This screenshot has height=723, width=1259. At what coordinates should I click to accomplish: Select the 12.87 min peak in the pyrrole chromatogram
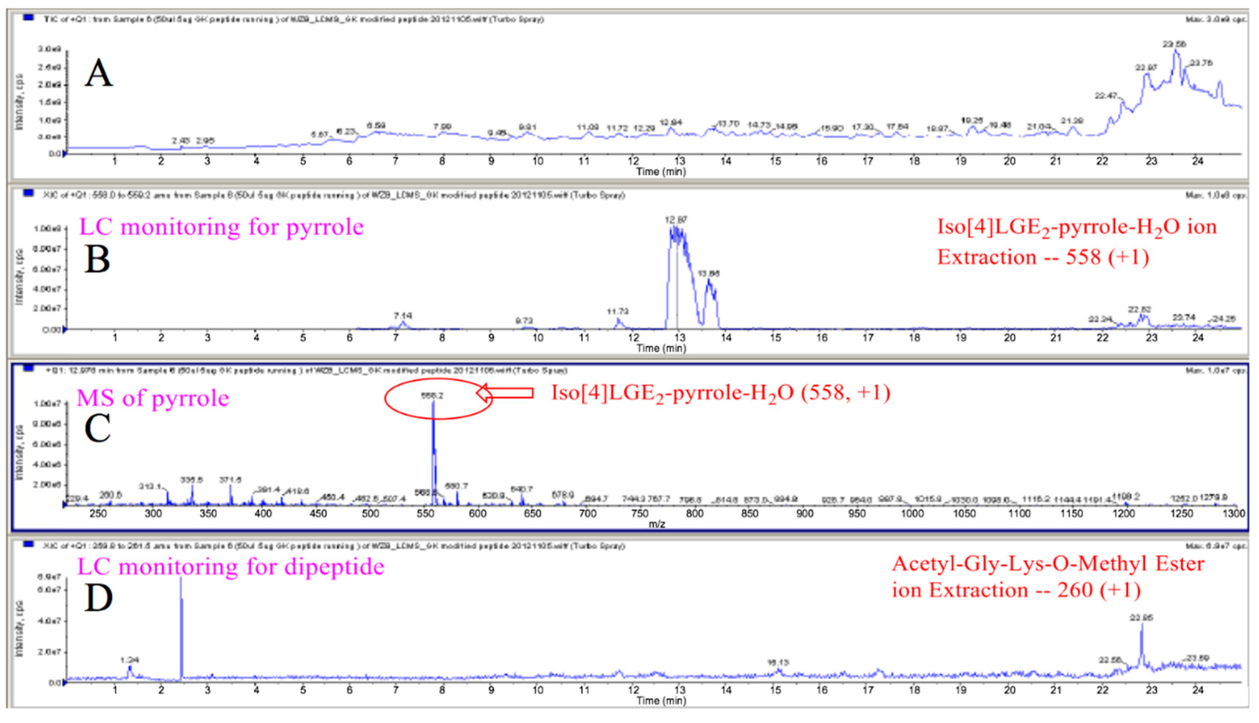tap(676, 238)
